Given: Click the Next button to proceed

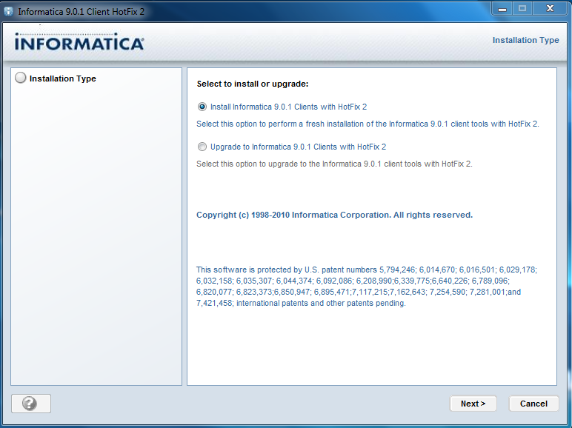Looking at the screenshot, I should pos(473,404).
